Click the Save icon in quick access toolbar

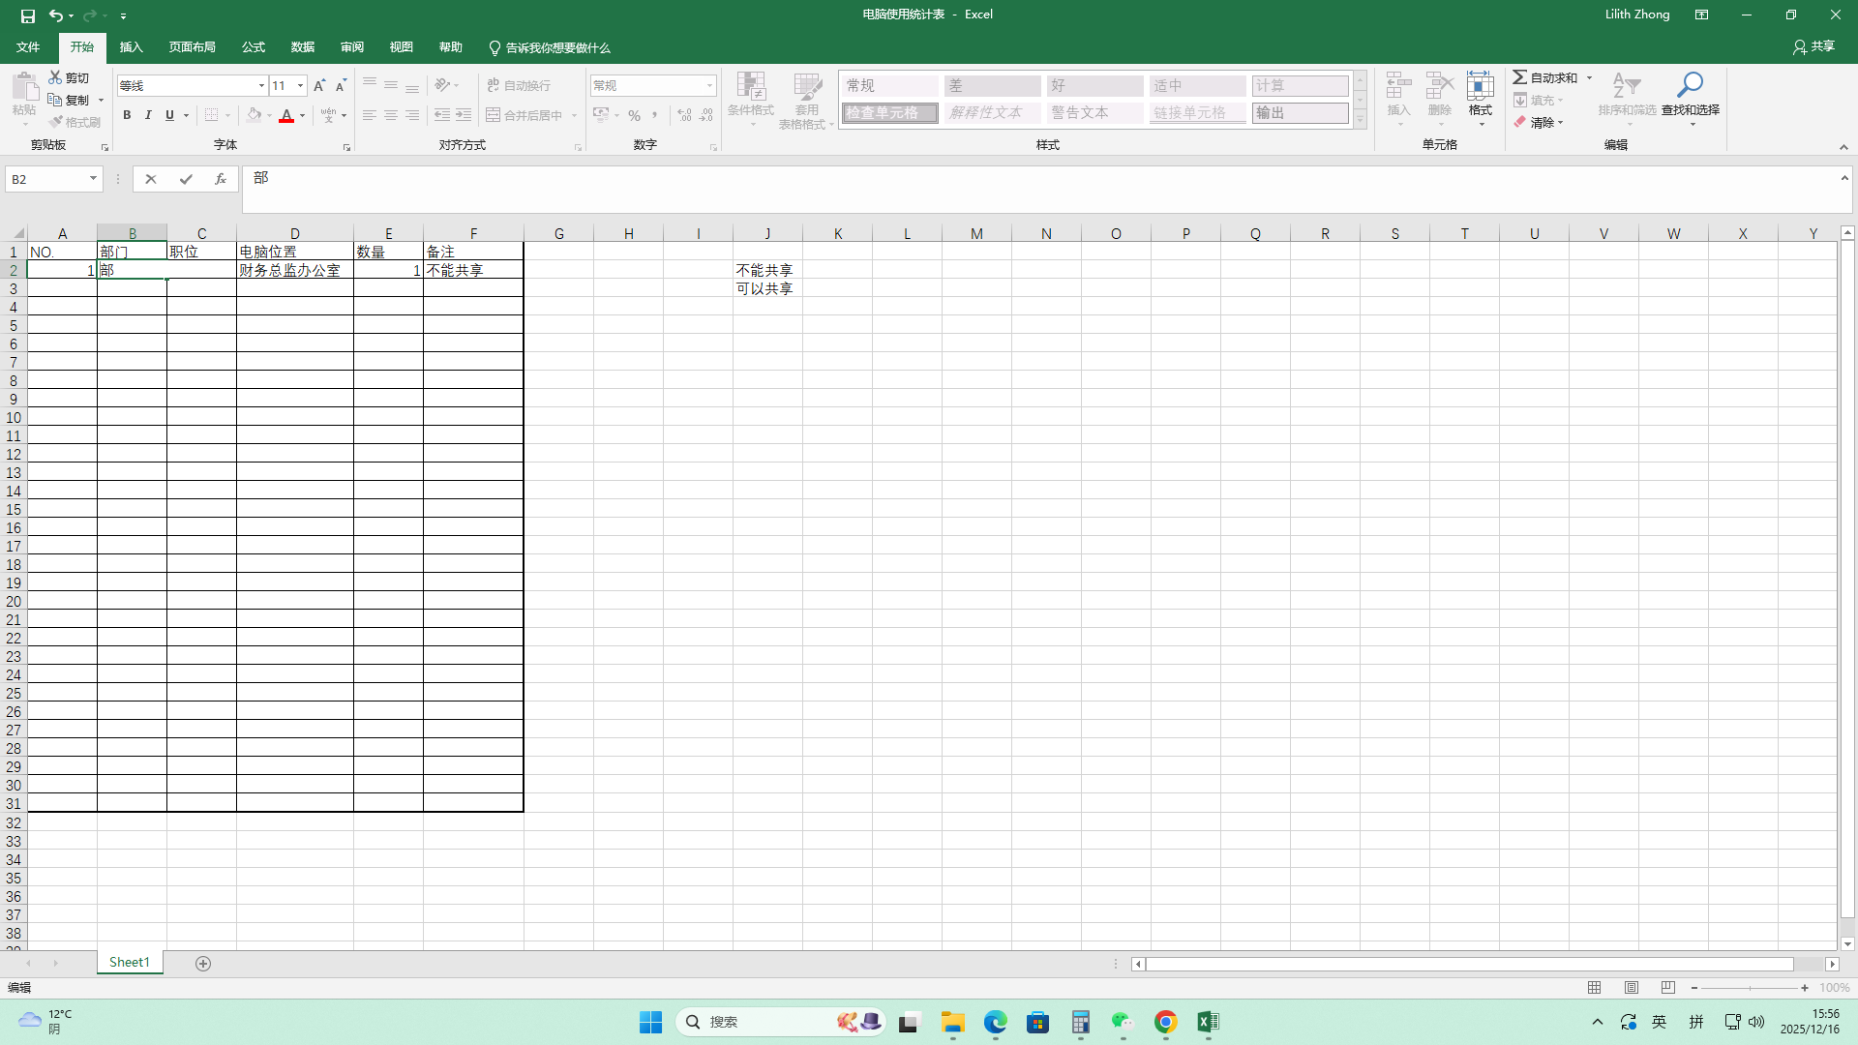[x=27, y=15]
